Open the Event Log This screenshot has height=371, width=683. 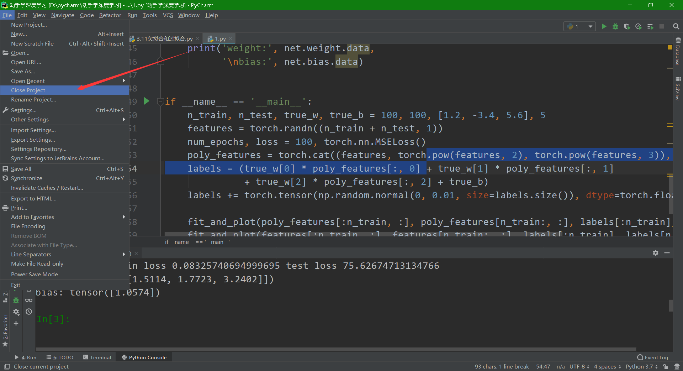tap(656, 357)
